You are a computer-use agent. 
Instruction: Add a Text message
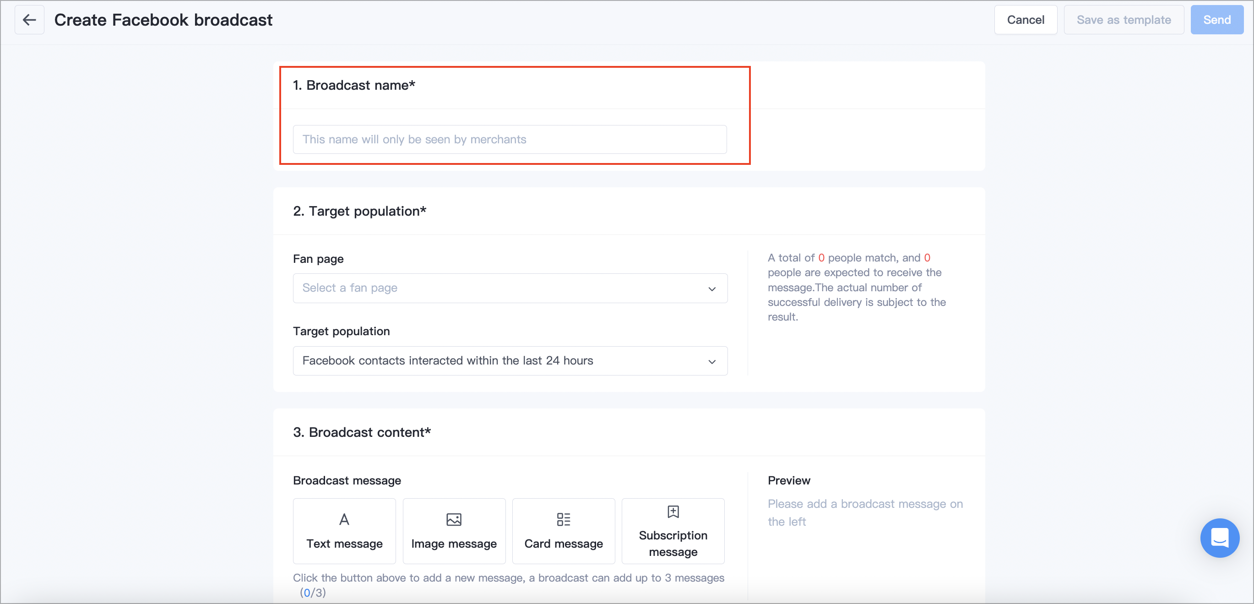[x=344, y=531]
